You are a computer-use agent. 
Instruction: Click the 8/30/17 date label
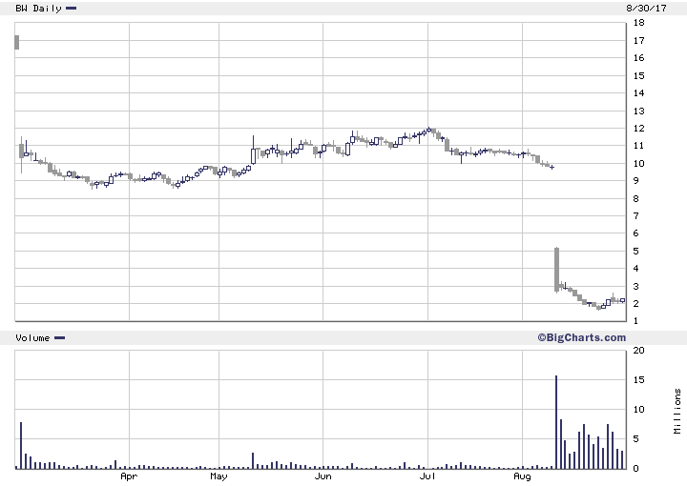646,9
